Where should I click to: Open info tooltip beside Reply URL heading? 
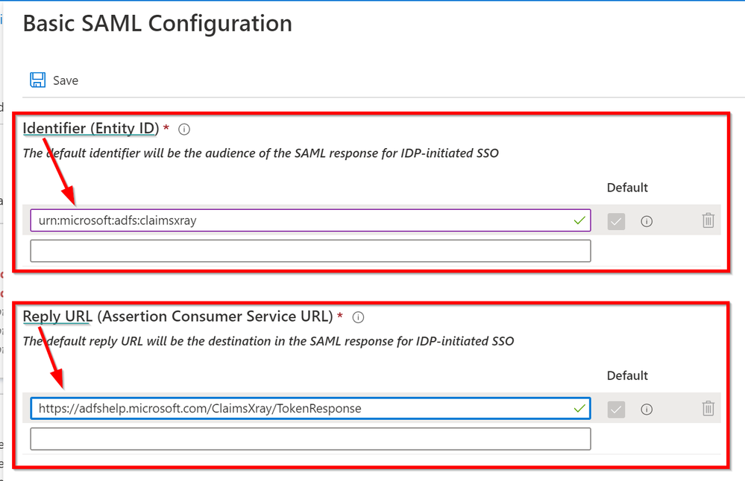(x=358, y=317)
